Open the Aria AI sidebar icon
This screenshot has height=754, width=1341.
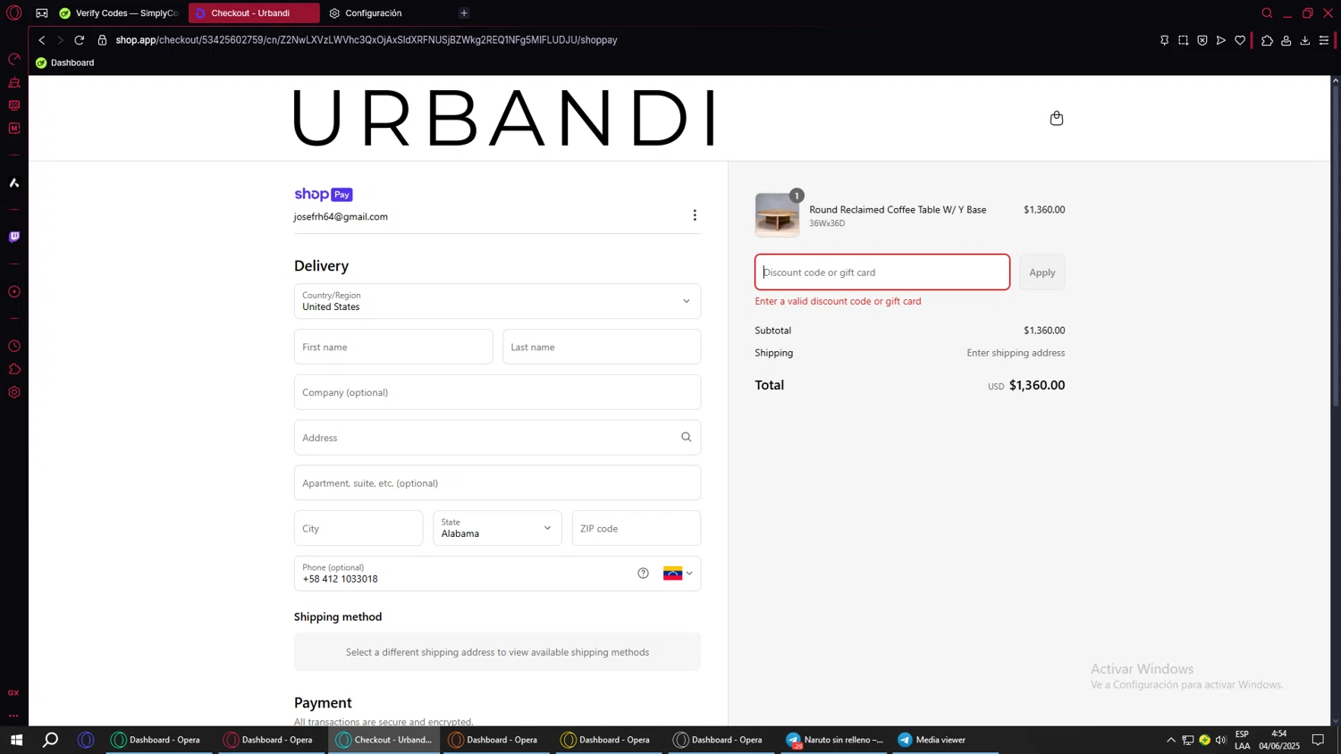point(14,183)
